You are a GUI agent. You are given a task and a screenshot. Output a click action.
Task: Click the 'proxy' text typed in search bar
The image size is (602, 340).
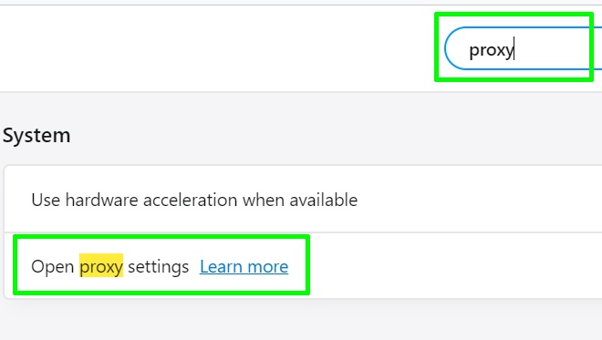[491, 50]
